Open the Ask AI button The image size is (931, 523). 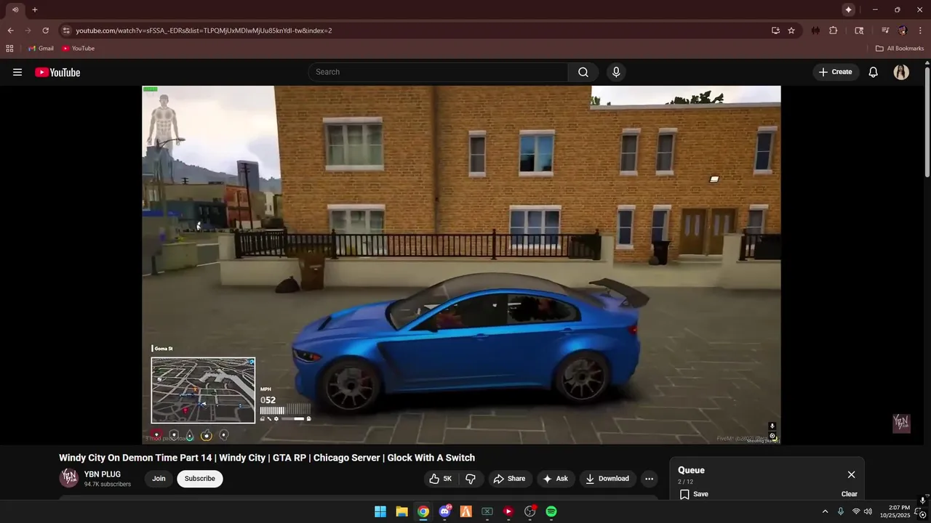click(x=555, y=479)
